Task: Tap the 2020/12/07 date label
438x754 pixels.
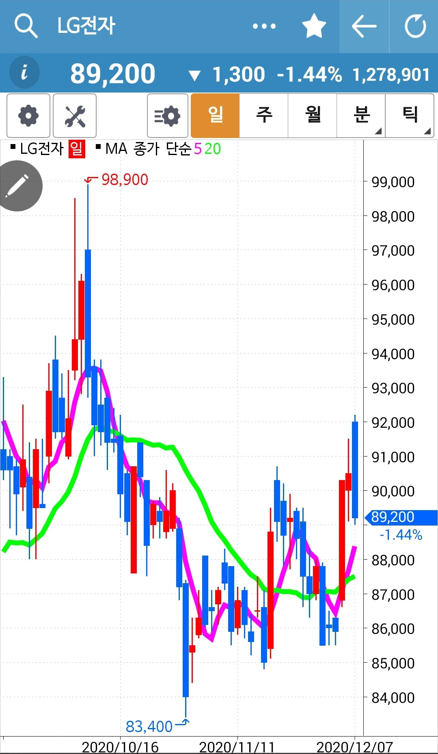Action: pyautogui.click(x=355, y=747)
